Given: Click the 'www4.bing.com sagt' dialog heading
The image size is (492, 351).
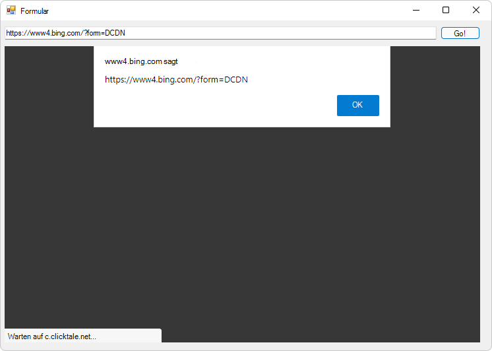Looking at the screenshot, I should pyautogui.click(x=141, y=61).
